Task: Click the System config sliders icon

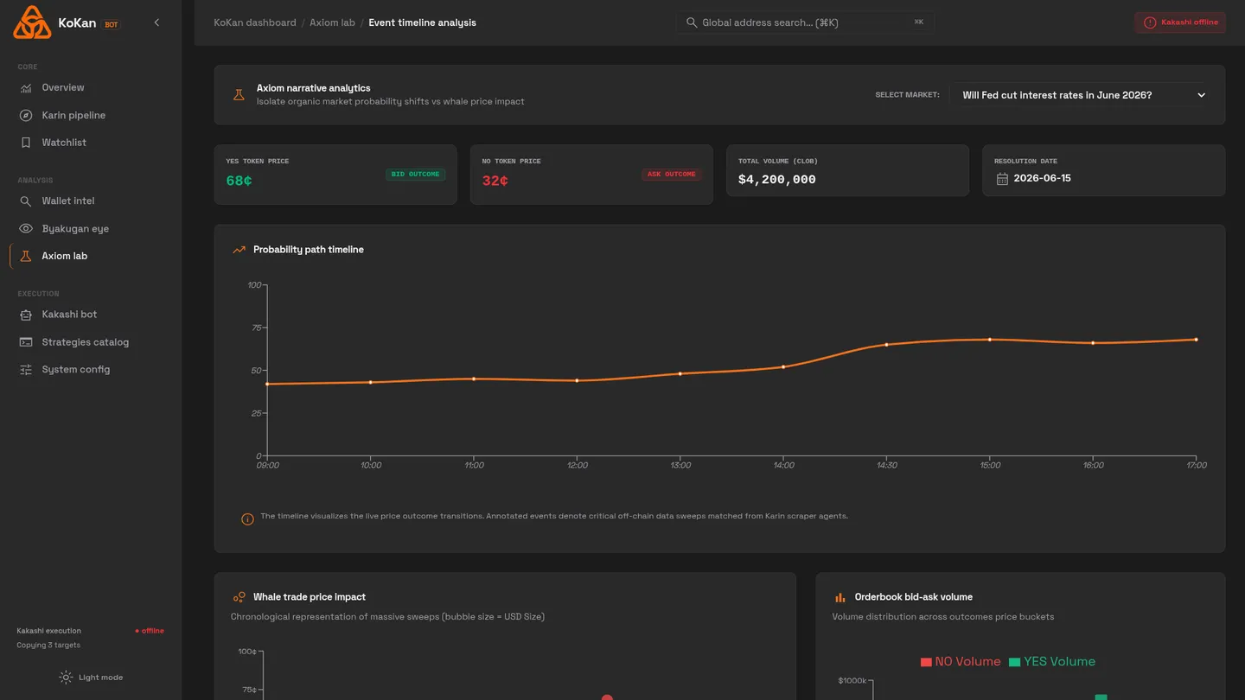Action: point(26,369)
